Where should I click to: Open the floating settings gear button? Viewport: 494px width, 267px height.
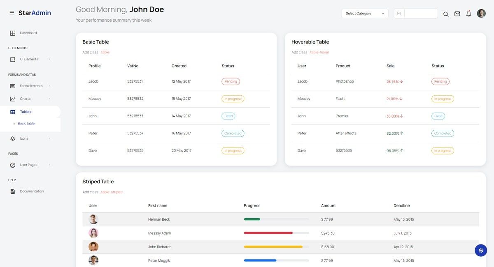(481, 250)
